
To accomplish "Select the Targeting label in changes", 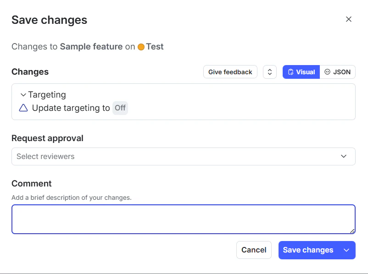I will pos(47,95).
